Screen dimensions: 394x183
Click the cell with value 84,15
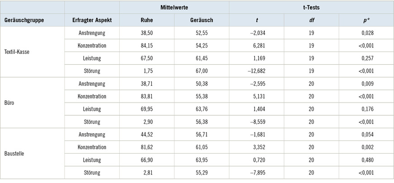(x=147, y=46)
